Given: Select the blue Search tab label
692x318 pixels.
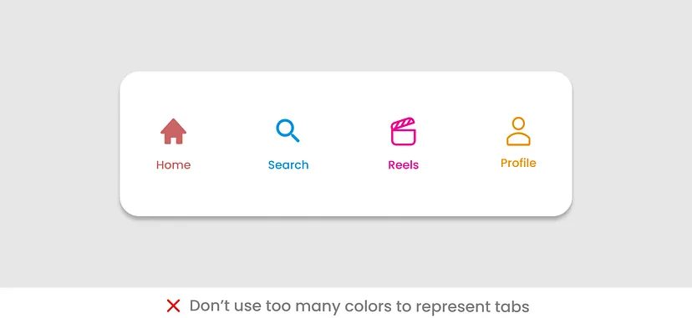Looking at the screenshot, I should point(288,165).
